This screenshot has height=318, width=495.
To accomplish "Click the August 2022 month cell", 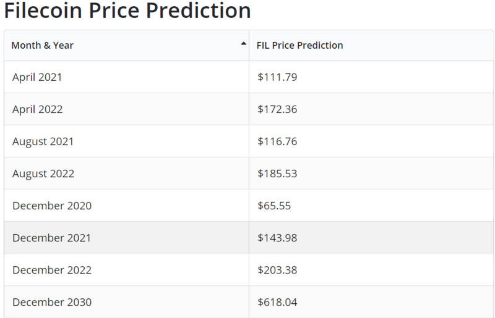I will tap(126, 174).
